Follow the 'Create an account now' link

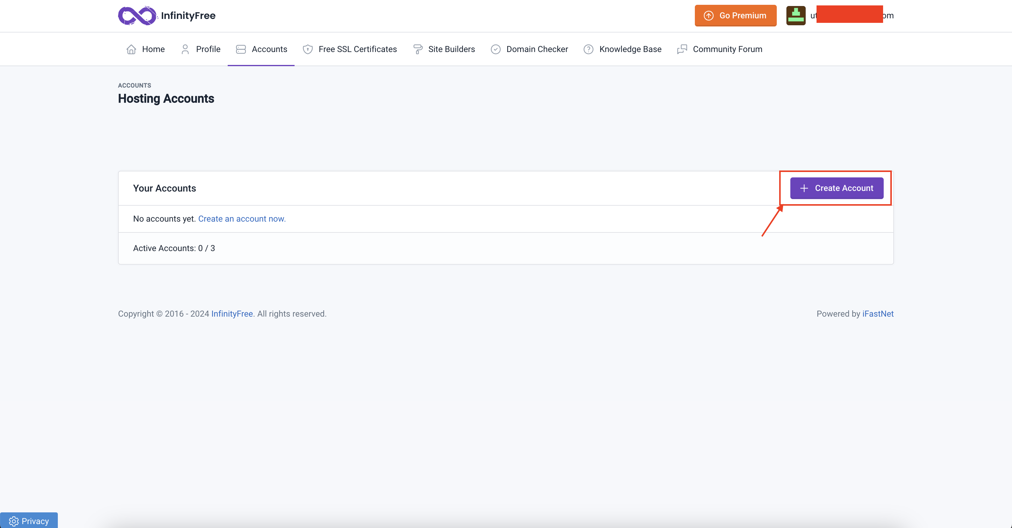tap(242, 219)
